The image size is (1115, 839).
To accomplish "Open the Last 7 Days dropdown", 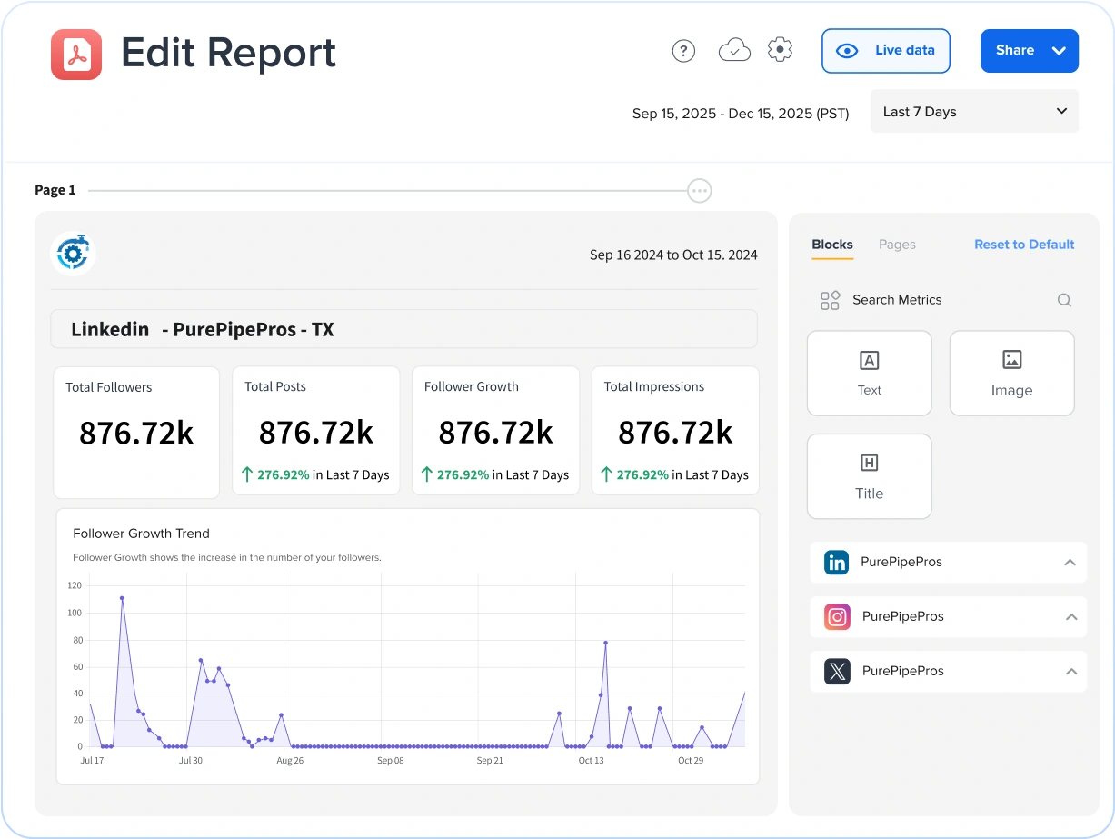I will pyautogui.click(x=974, y=111).
